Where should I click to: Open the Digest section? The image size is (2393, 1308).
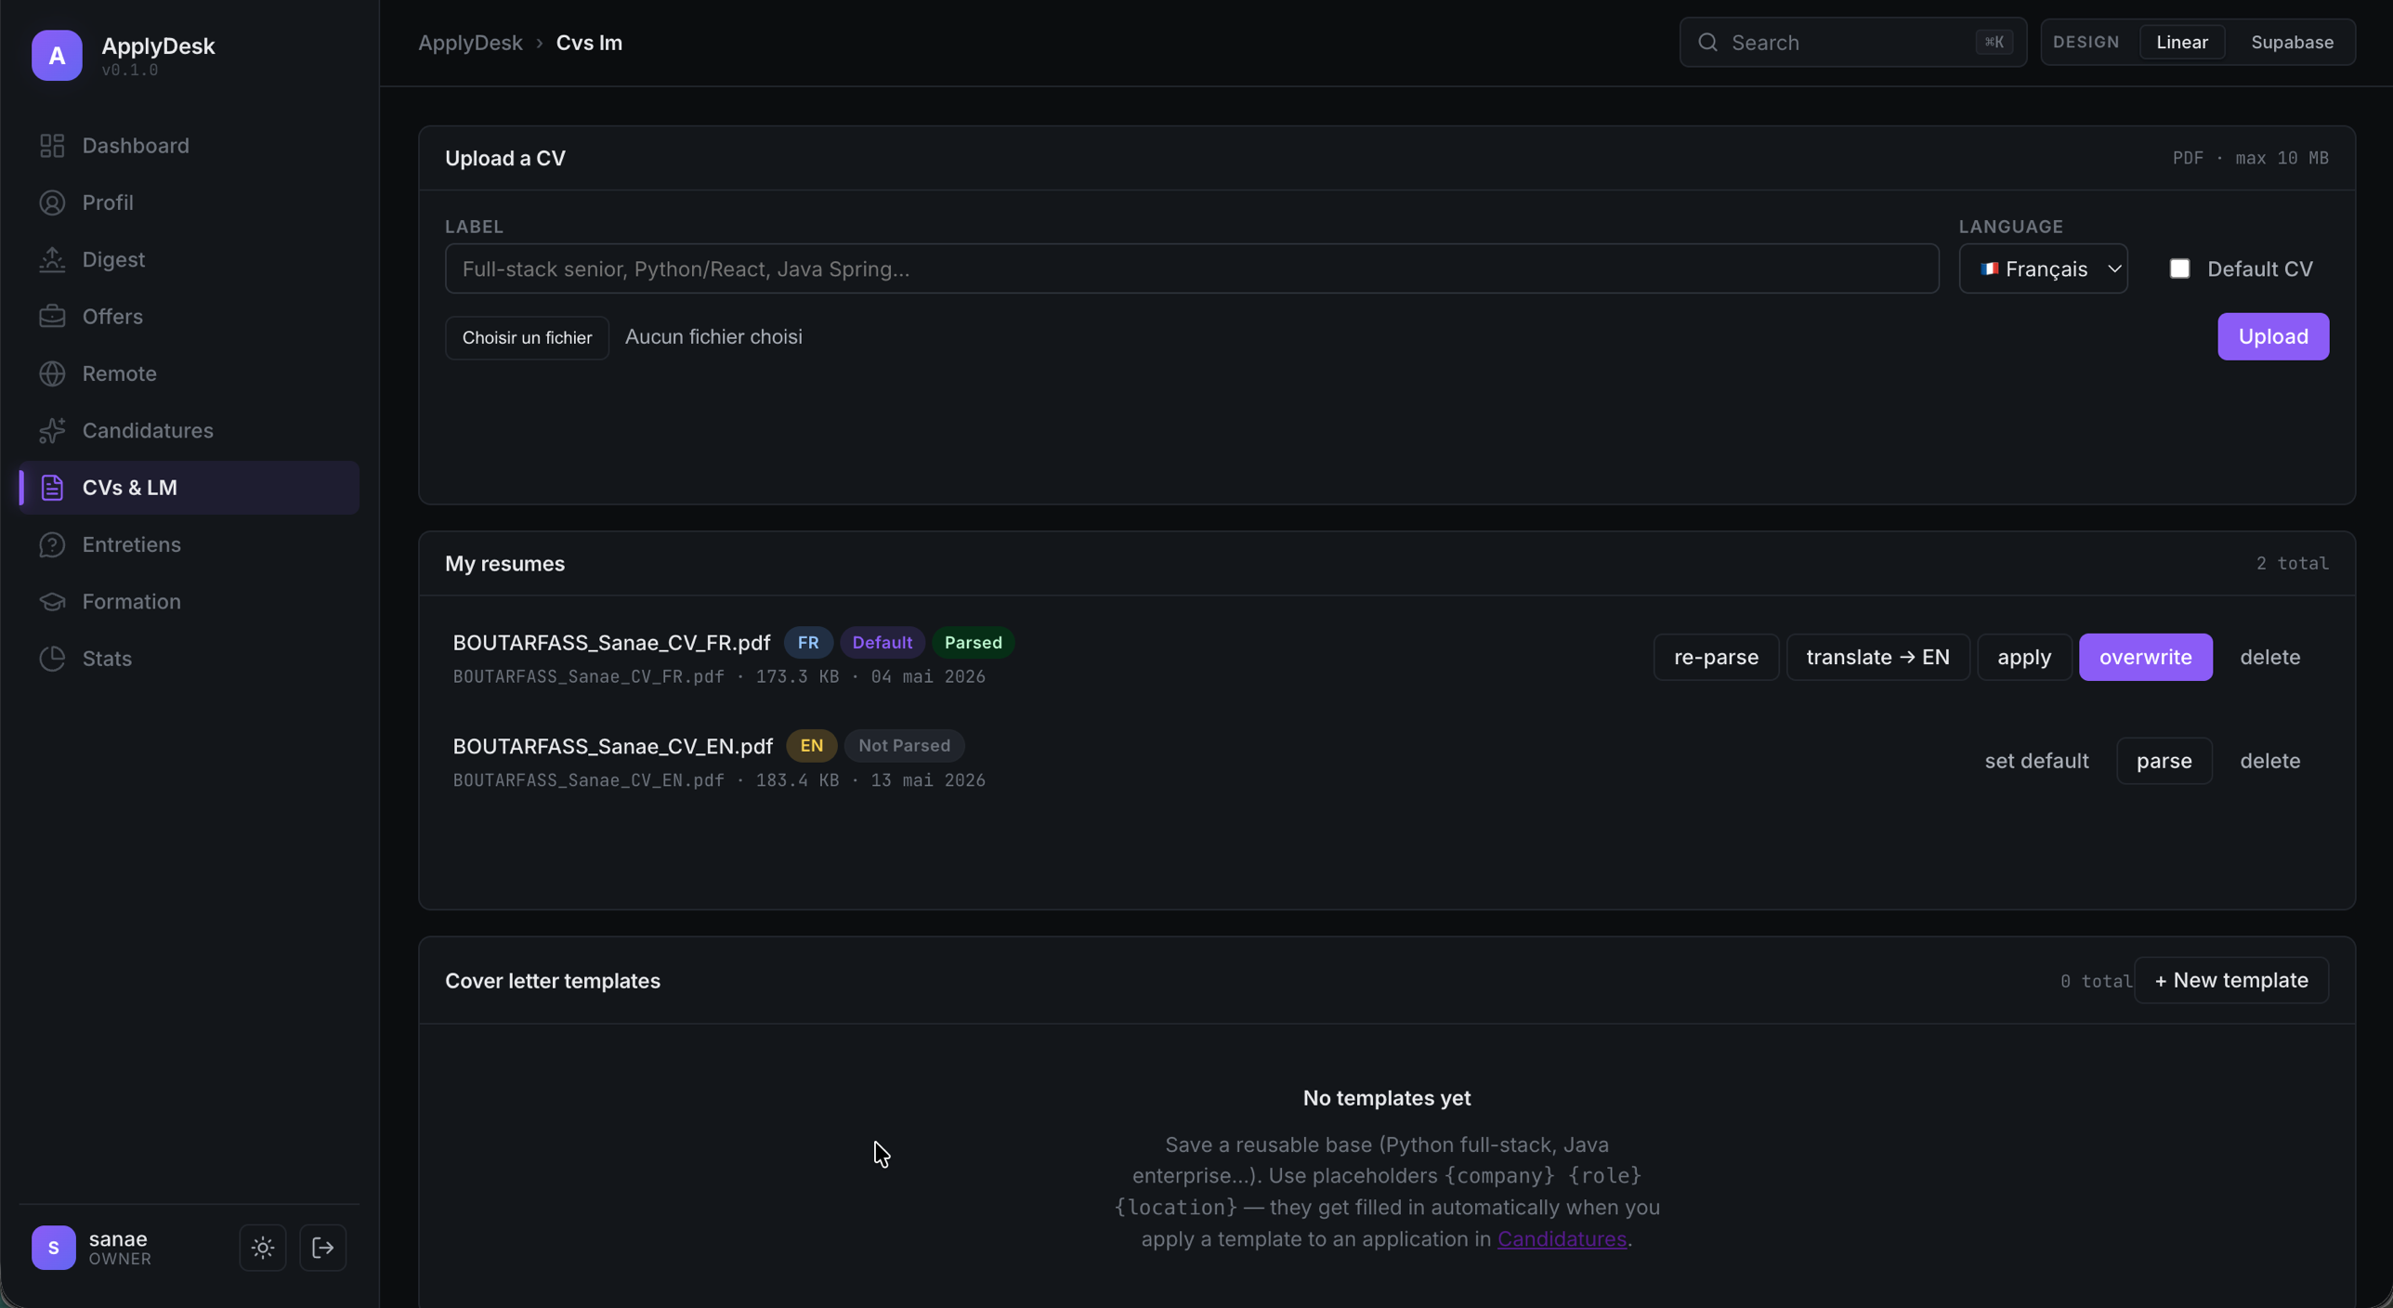(190, 259)
